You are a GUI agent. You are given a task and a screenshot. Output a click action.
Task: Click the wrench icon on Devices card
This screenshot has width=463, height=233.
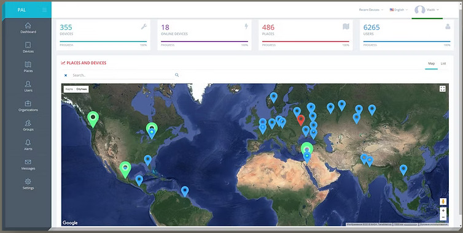tap(144, 27)
